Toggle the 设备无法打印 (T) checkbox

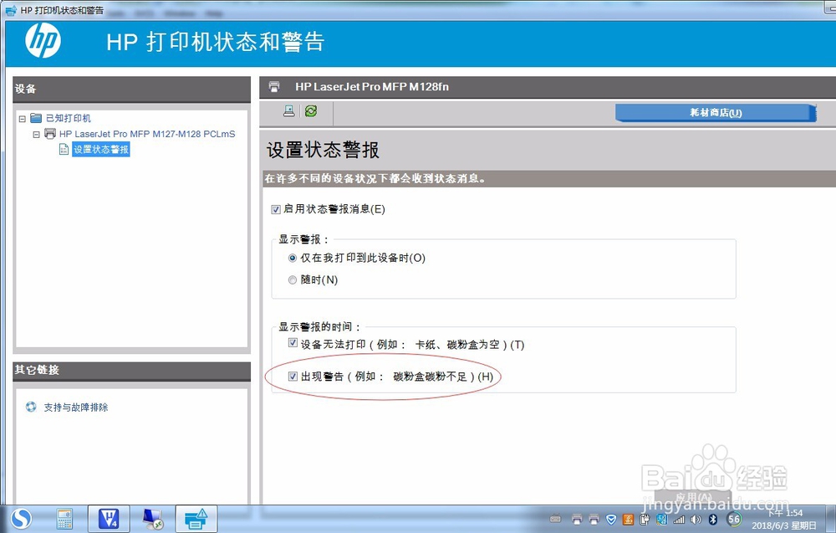coord(293,342)
